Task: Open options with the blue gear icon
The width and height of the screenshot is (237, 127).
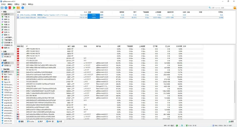Action: [x=23, y=8]
